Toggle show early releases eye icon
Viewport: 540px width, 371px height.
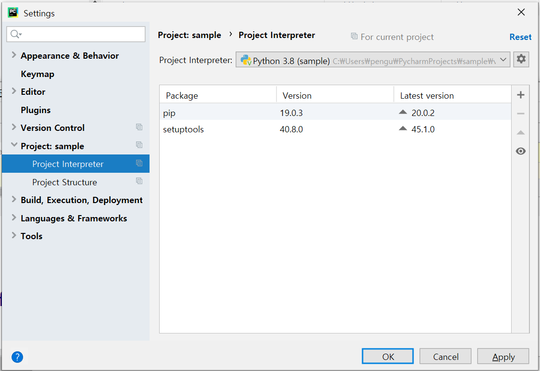[x=521, y=151]
